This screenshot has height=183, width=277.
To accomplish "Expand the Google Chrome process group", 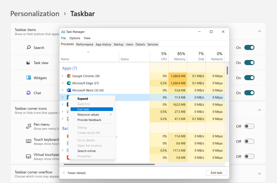I will 62,76.
